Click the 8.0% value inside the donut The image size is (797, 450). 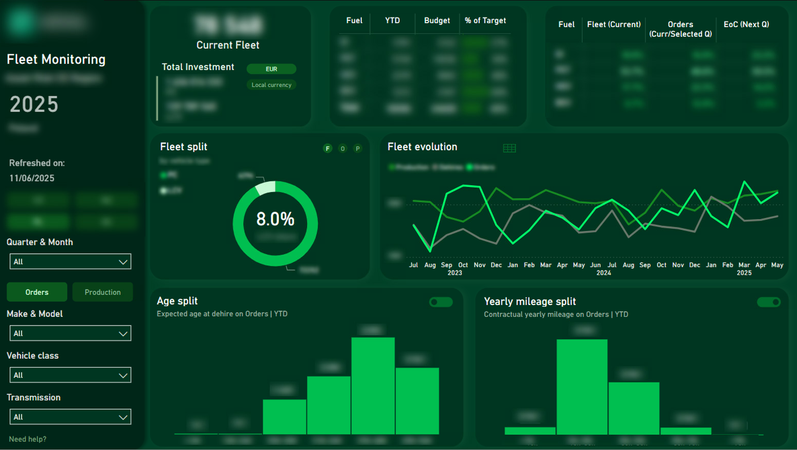click(x=275, y=219)
